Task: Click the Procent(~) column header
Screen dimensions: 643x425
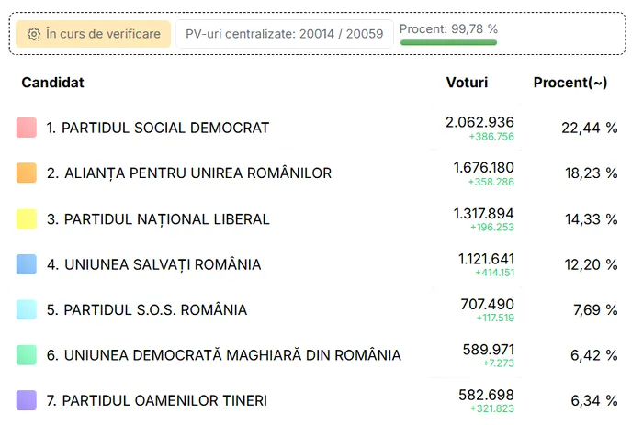Action: [570, 83]
